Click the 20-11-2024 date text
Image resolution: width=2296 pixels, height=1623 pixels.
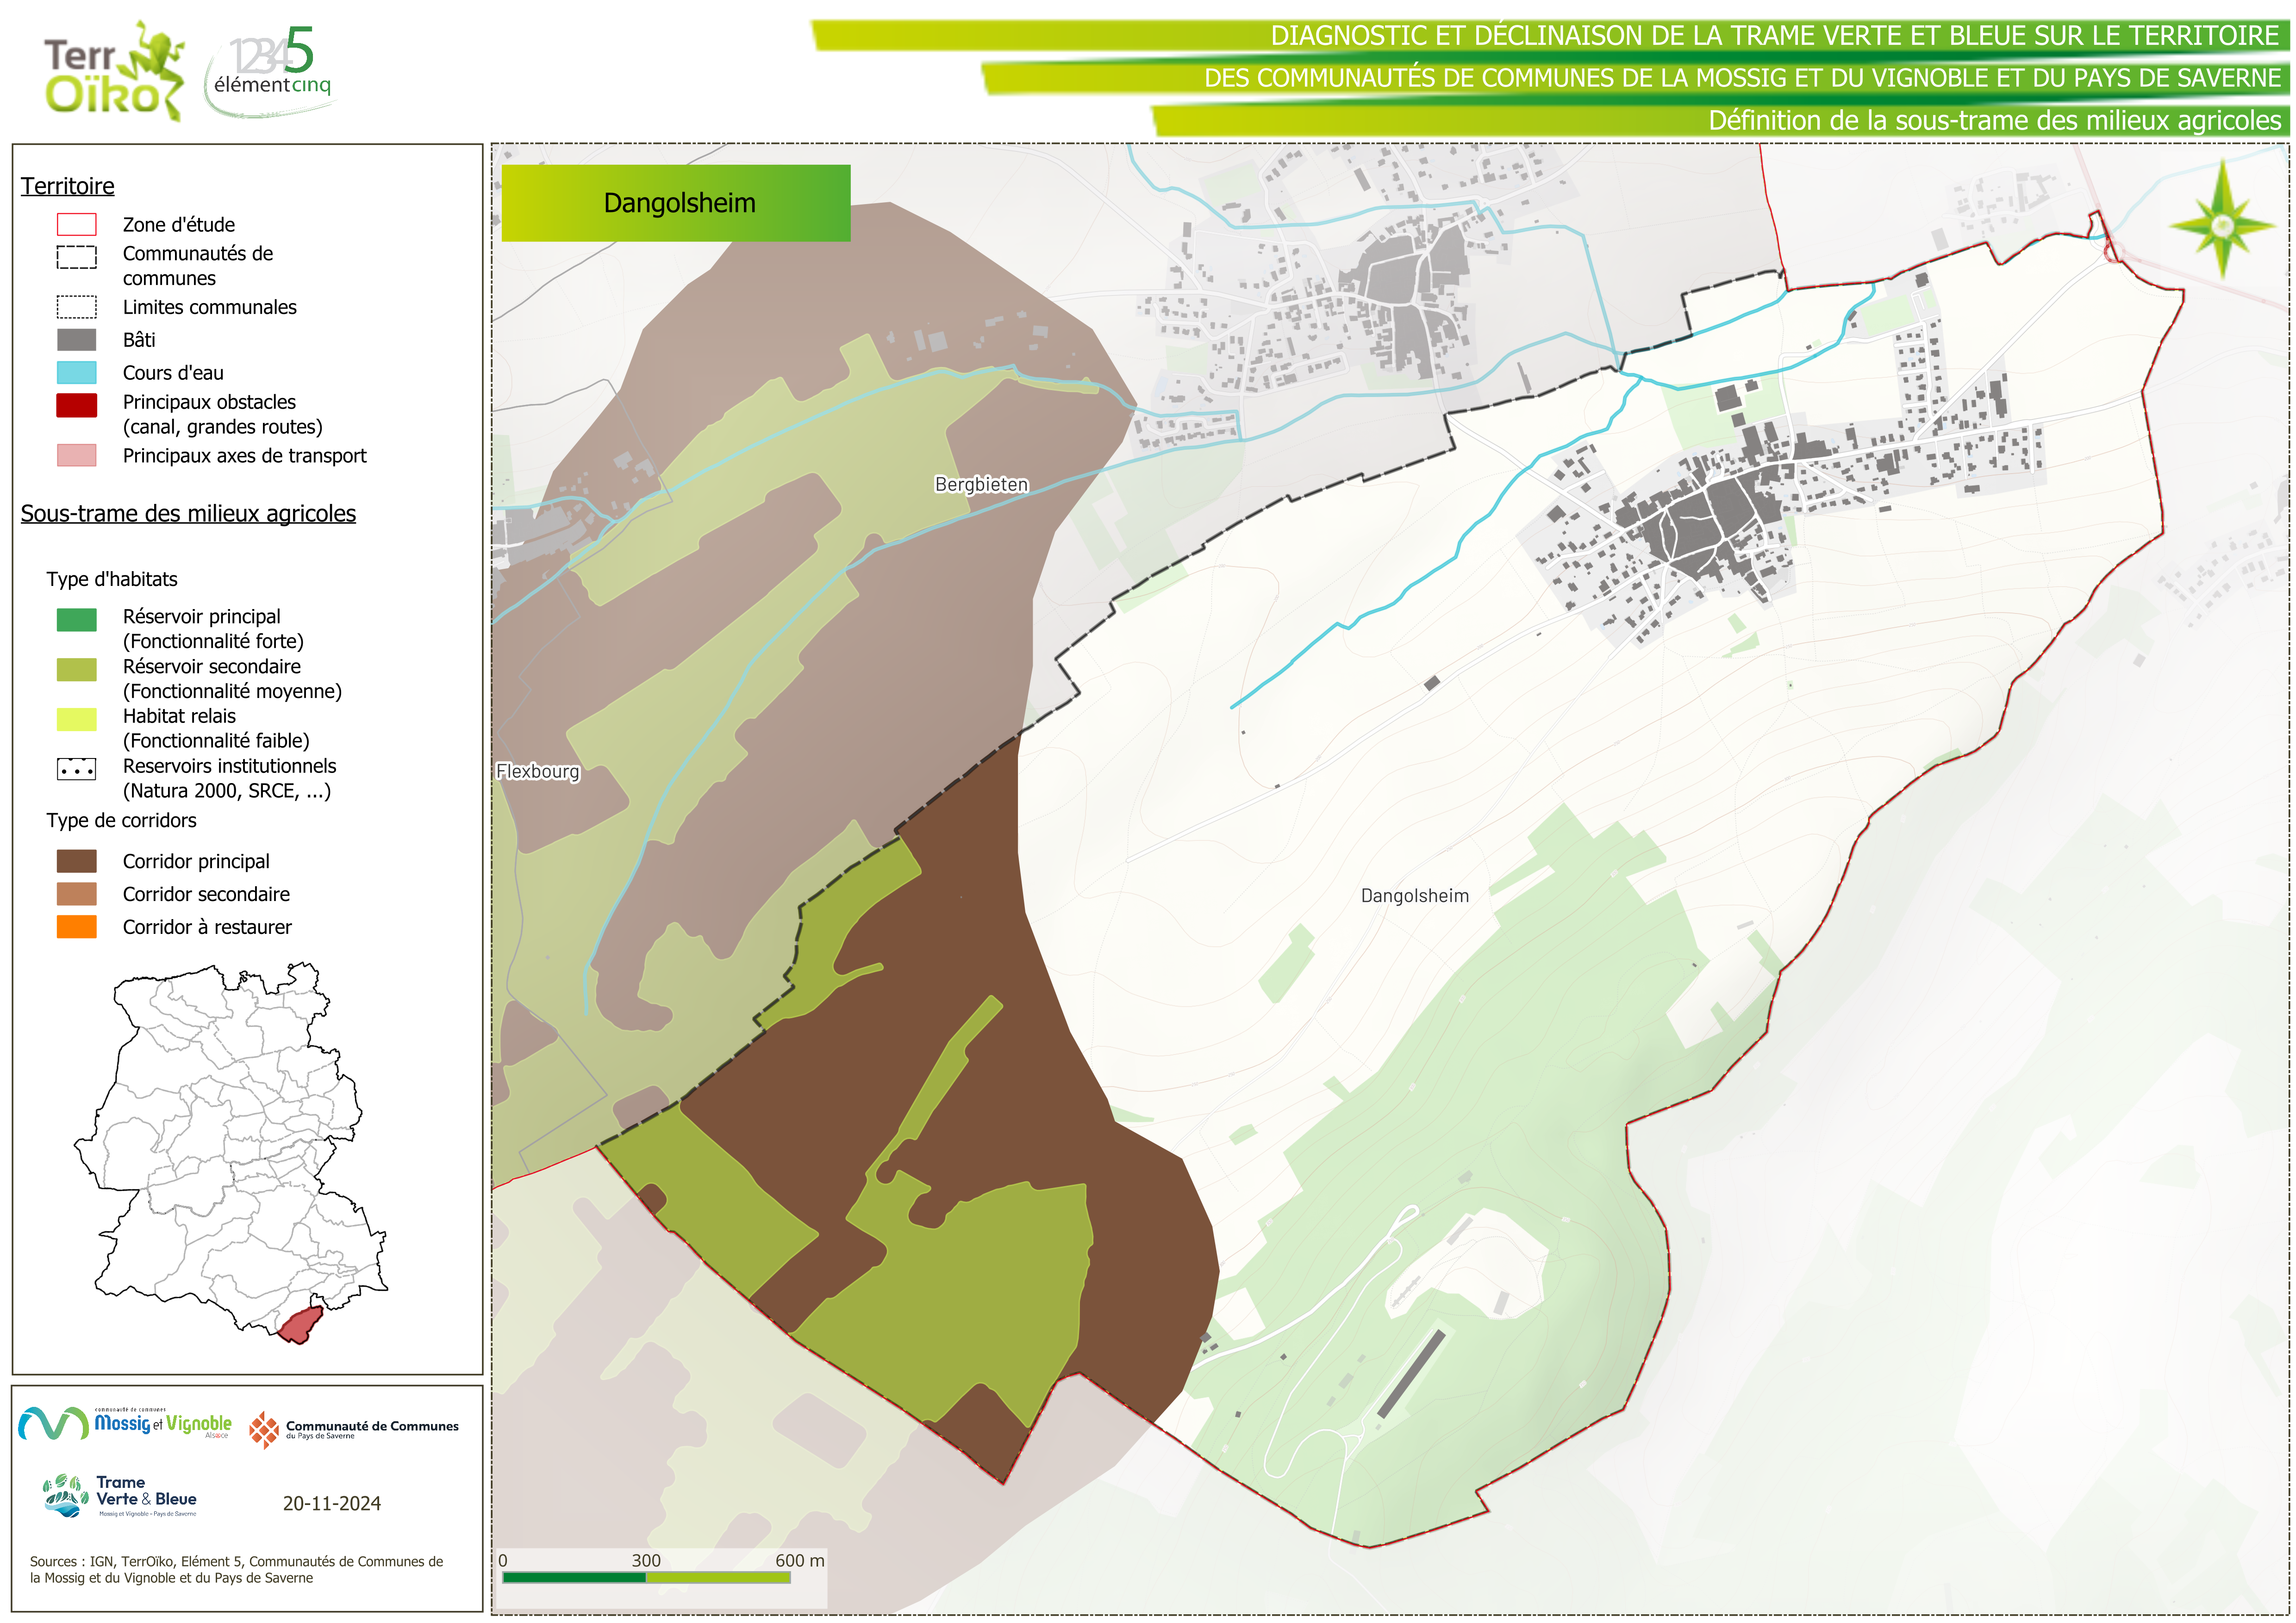(331, 1503)
